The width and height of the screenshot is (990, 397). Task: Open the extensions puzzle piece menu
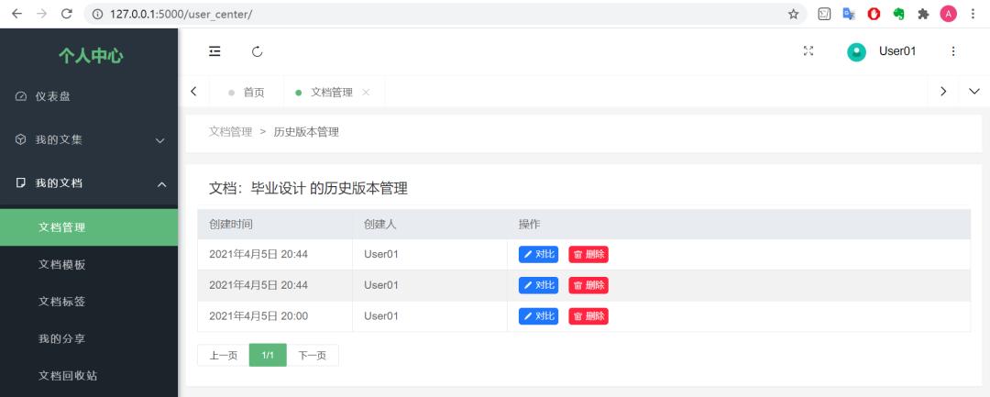tap(923, 14)
